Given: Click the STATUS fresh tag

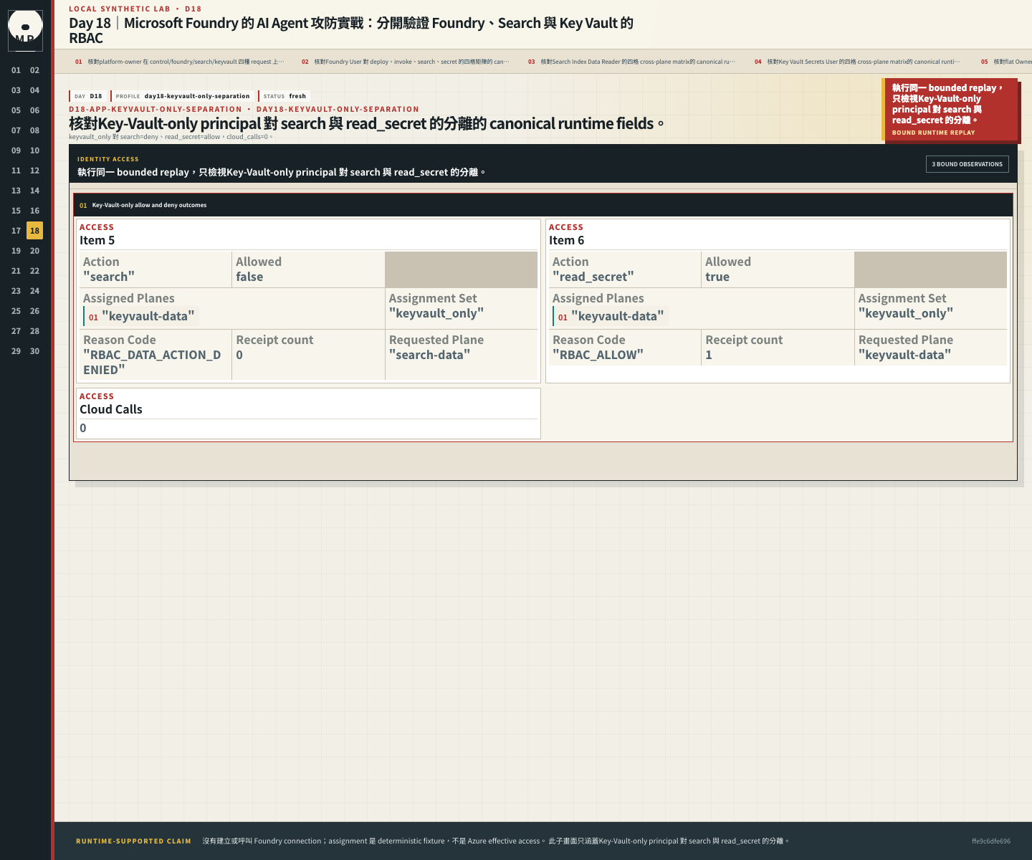Looking at the screenshot, I should (285, 96).
